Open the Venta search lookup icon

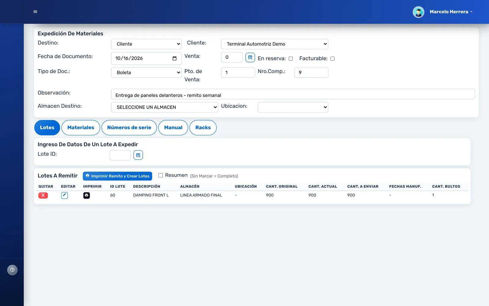click(250, 57)
